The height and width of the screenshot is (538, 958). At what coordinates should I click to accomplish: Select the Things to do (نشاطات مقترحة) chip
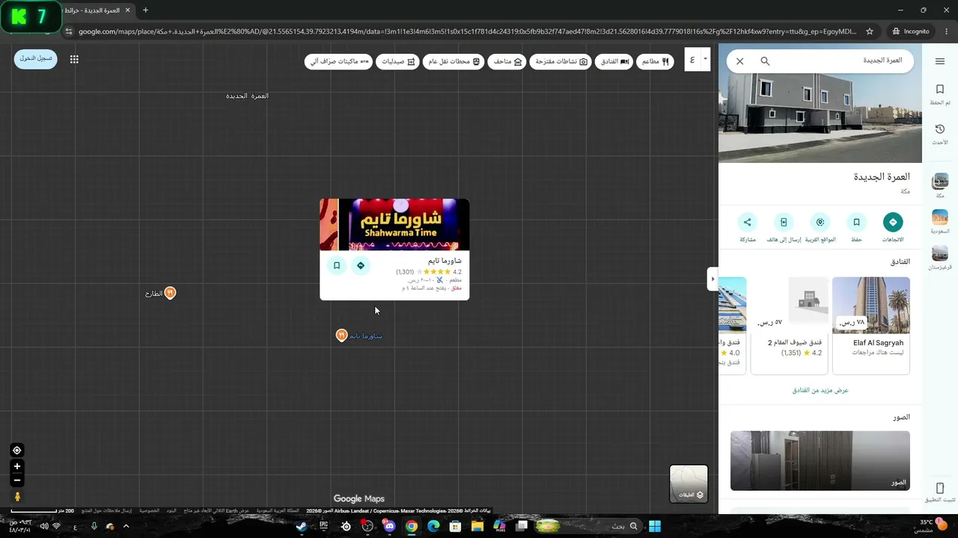tap(561, 61)
